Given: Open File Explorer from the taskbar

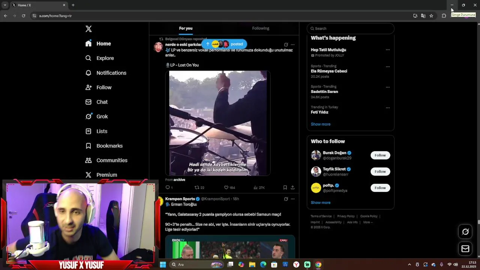Looking at the screenshot, I should click(x=252, y=265).
